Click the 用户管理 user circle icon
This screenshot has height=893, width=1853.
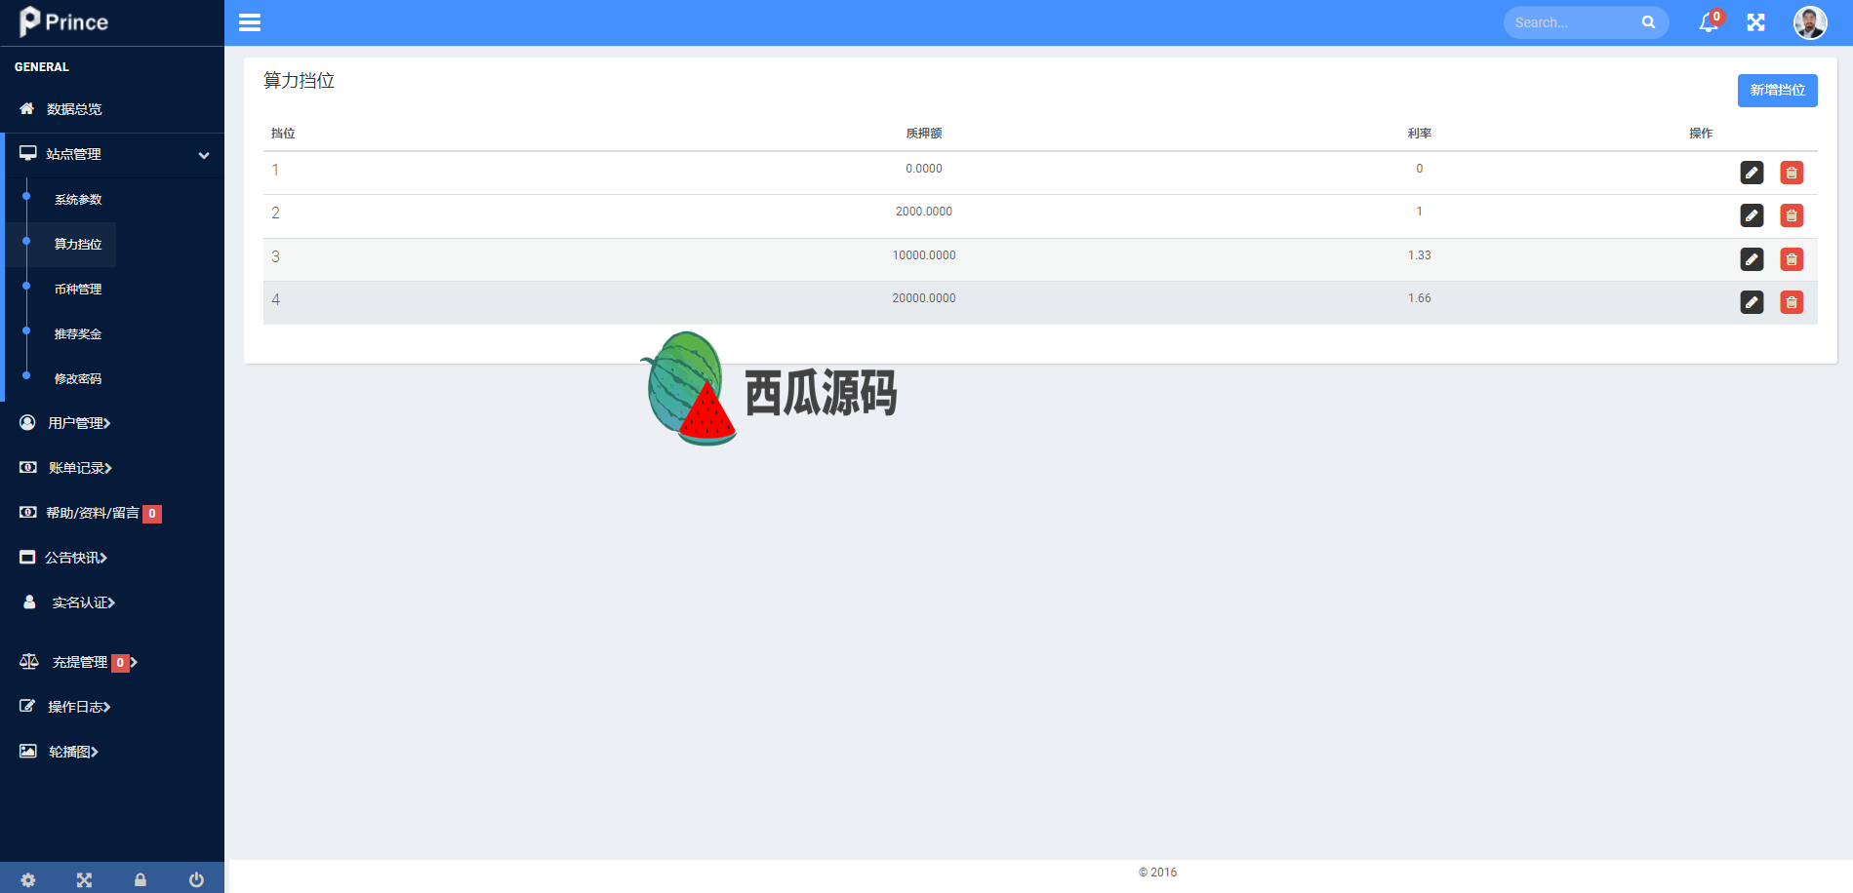coord(27,422)
